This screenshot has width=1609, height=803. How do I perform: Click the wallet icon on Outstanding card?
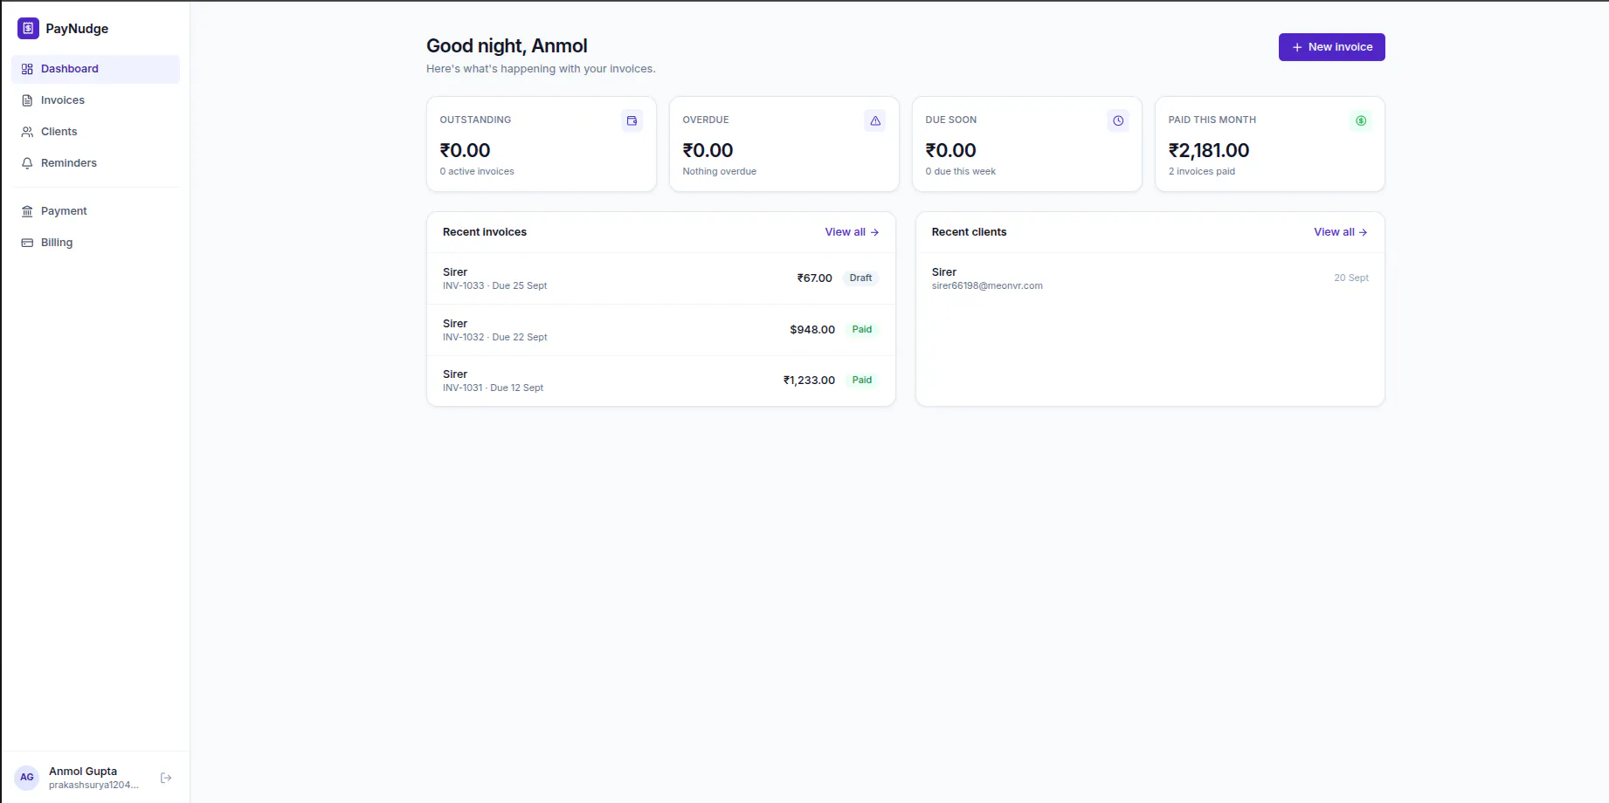tap(632, 120)
